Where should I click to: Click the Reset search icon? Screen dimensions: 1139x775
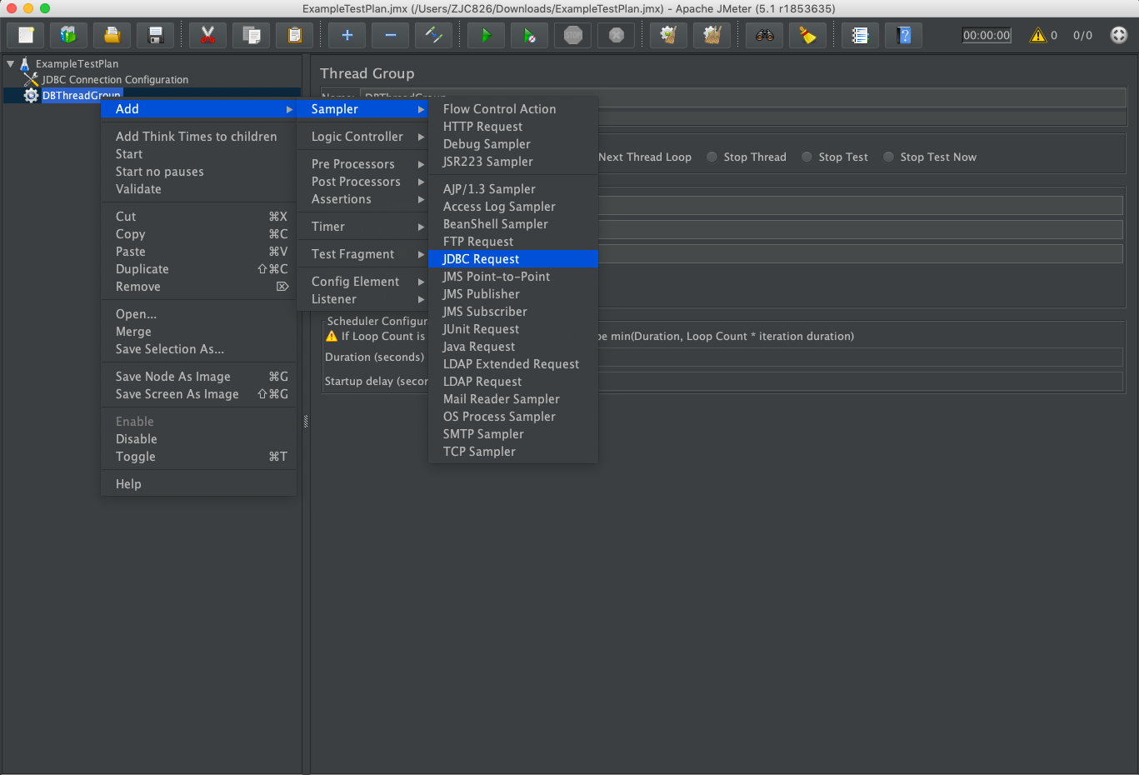(808, 35)
